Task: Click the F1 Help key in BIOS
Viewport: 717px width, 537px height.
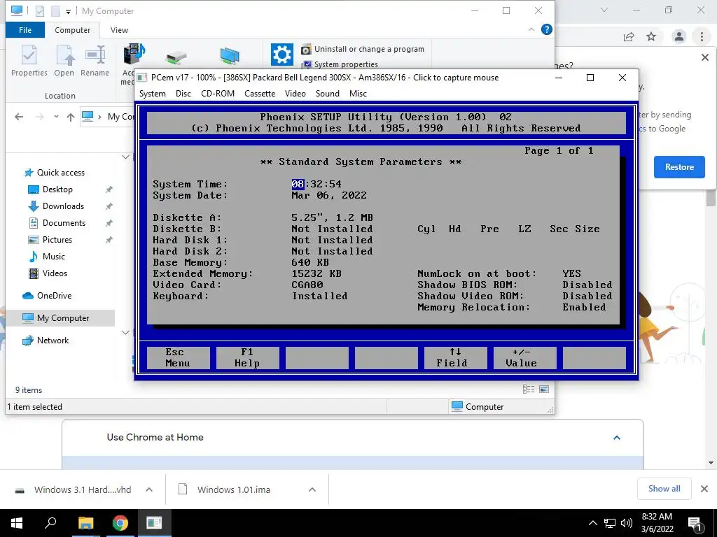Action: point(247,357)
